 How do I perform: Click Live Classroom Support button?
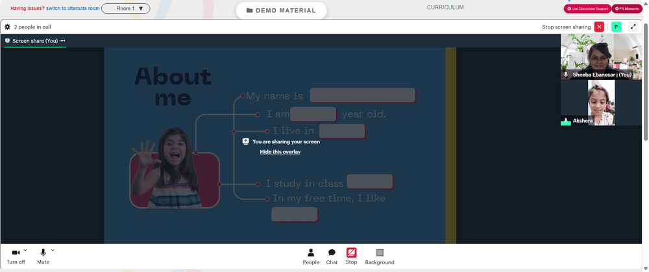[x=587, y=8]
